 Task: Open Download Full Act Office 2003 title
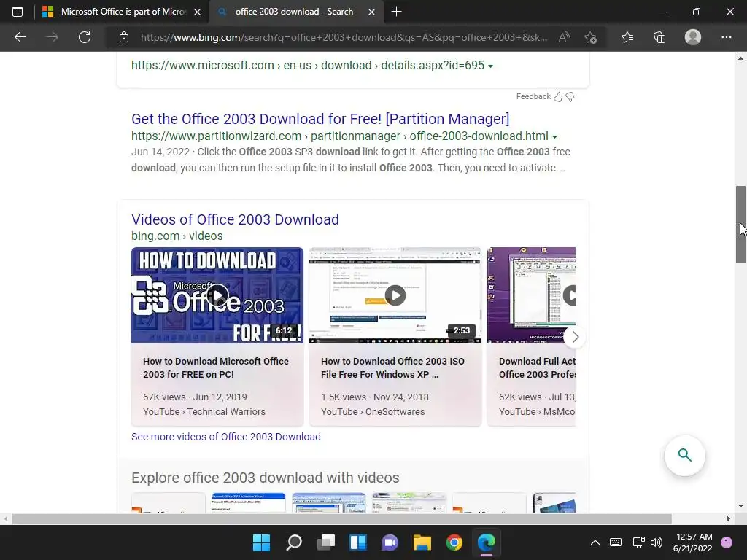point(537,367)
